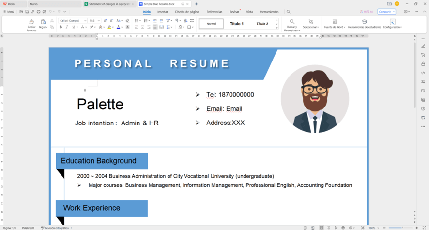This screenshot has width=429, height=230.
Task: Toggle bold formatting in the ribbon
Action: tap(61, 27)
